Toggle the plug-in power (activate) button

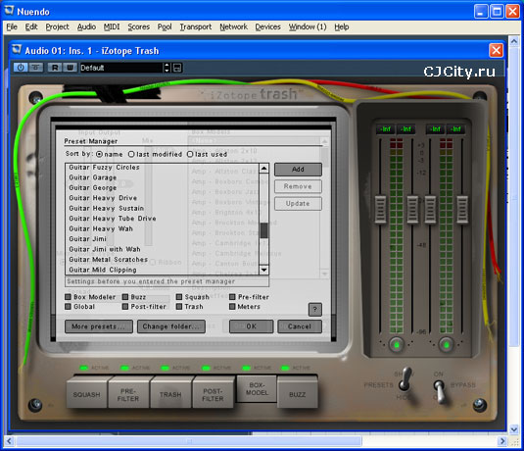point(21,68)
